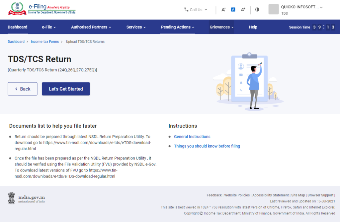Click the Let's Get Started button
Screen dimensions: 340x222
[66, 89]
